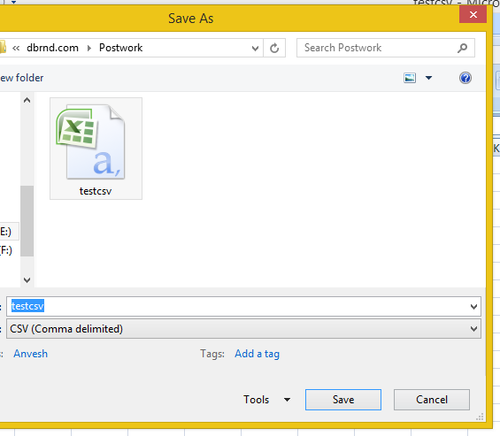The image size is (500, 436).
Task: Expand the view options dropdown arrow
Action: pyautogui.click(x=428, y=78)
